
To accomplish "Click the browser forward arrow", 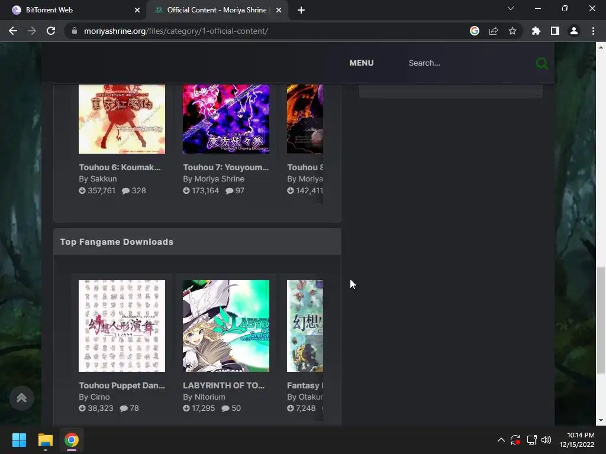I will (32, 31).
